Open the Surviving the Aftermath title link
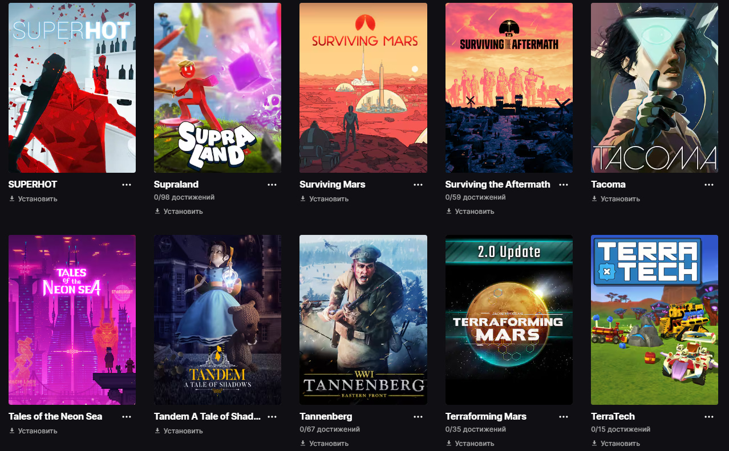The height and width of the screenshot is (451, 729). pyautogui.click(x=497, y=185)
